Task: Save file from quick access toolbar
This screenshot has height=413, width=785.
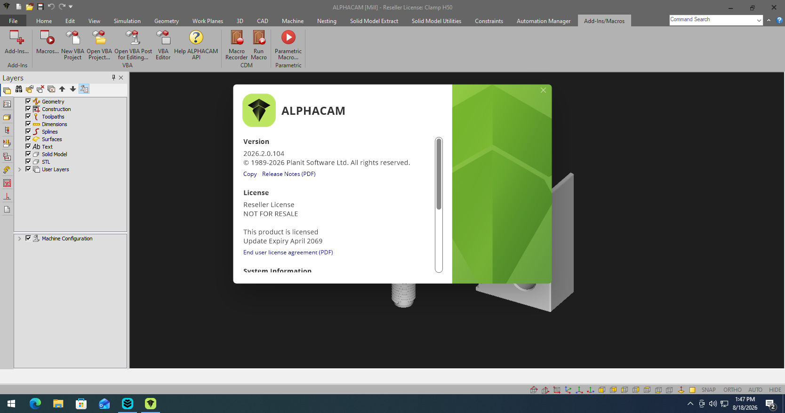Action: pyautogui.click(x=40, y=7)
